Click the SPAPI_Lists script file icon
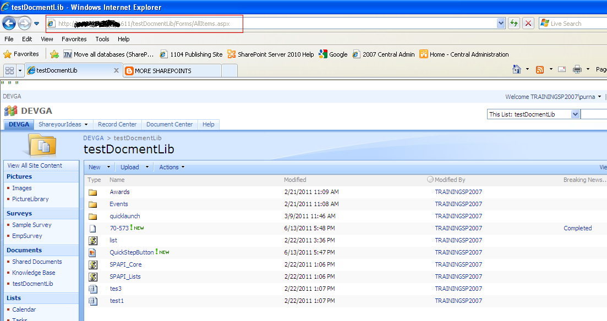The width and height of the screenshot is (607, 321). coord(93,277)
